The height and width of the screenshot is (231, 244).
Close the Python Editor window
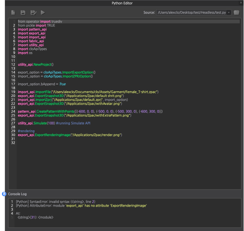tap(241, 3)
